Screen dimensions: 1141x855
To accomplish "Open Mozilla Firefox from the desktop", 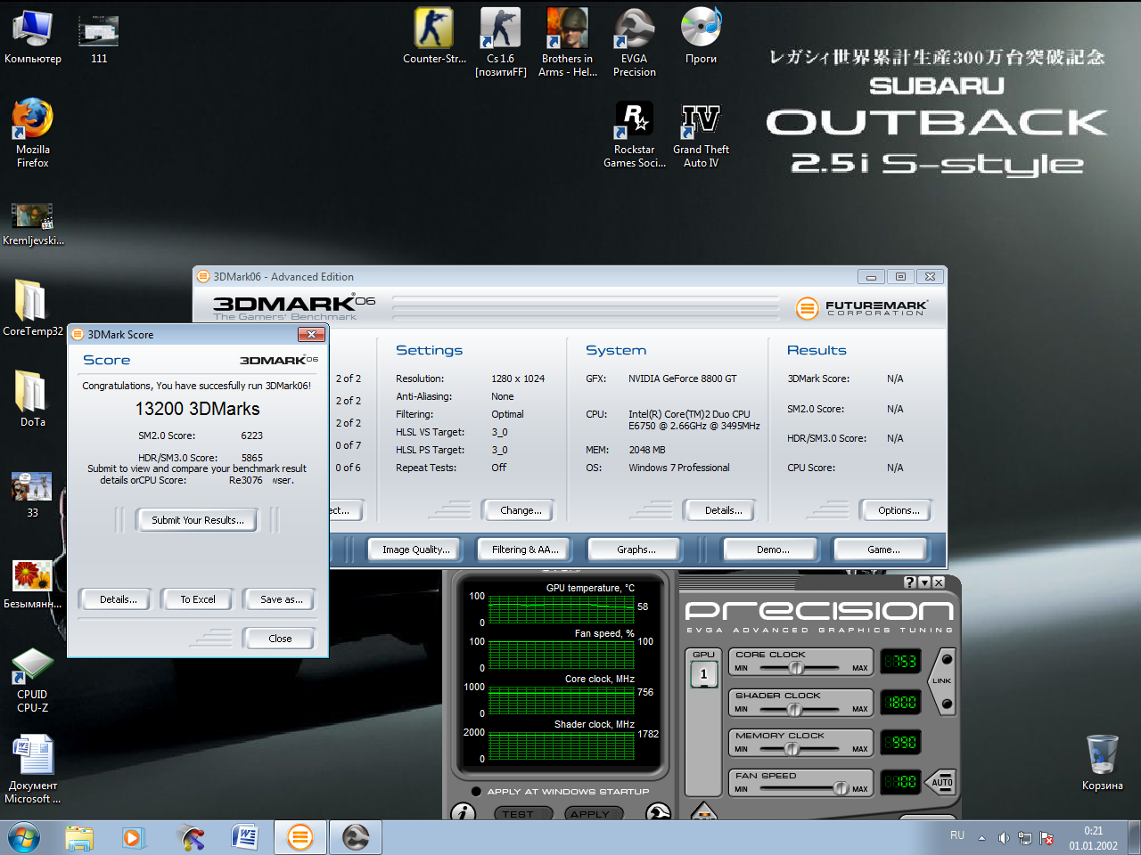I will pos(33,134).
